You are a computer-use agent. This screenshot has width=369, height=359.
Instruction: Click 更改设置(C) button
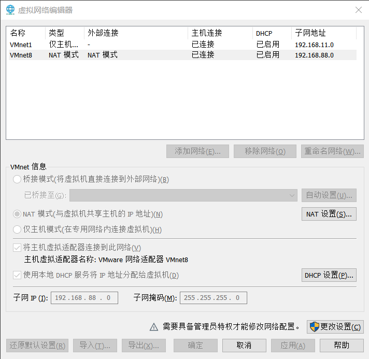click(x=335, y=327)
